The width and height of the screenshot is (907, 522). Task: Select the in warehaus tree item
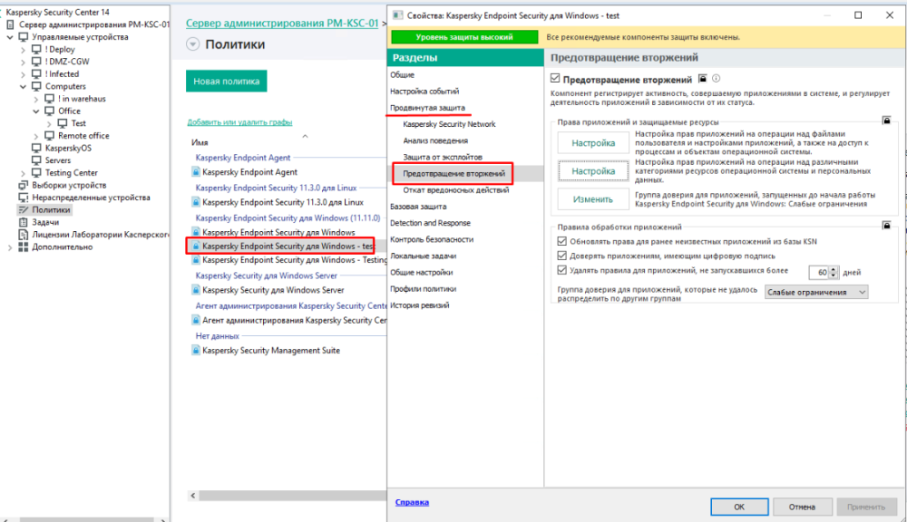[x=82, y=99]
